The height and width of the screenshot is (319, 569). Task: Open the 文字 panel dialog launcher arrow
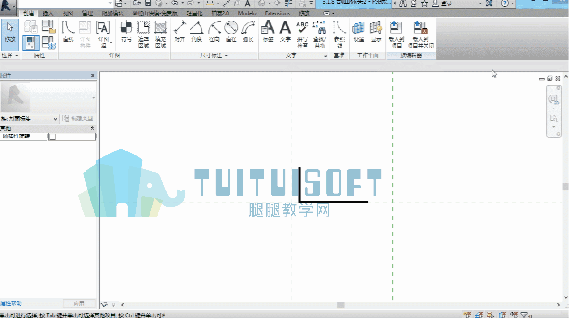pos(325,56)
